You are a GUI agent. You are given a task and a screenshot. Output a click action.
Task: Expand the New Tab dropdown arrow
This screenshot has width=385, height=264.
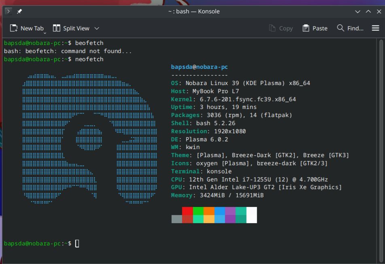pyautogui.click(x=45, y=33)
